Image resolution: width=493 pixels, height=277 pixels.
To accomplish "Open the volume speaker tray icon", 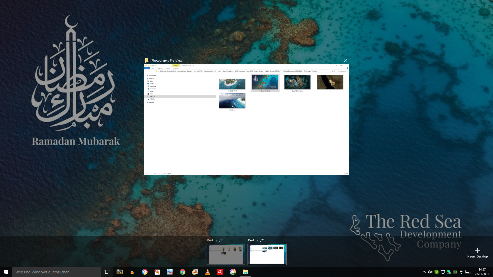I will pyautogui.click(x=430, y=272).
